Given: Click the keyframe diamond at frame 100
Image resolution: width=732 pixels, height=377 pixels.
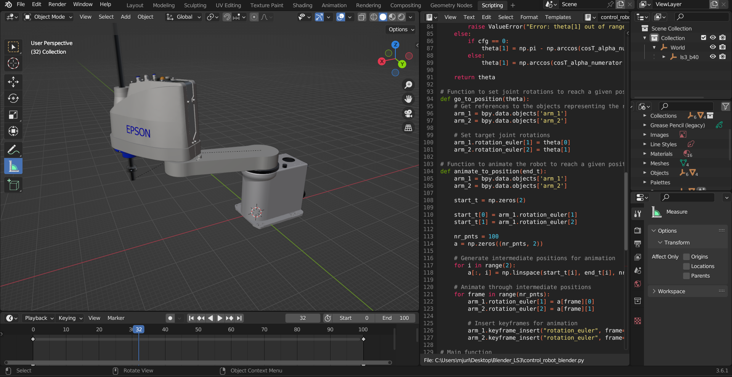Looking at the screenshot, I should (x=363, y=339).
